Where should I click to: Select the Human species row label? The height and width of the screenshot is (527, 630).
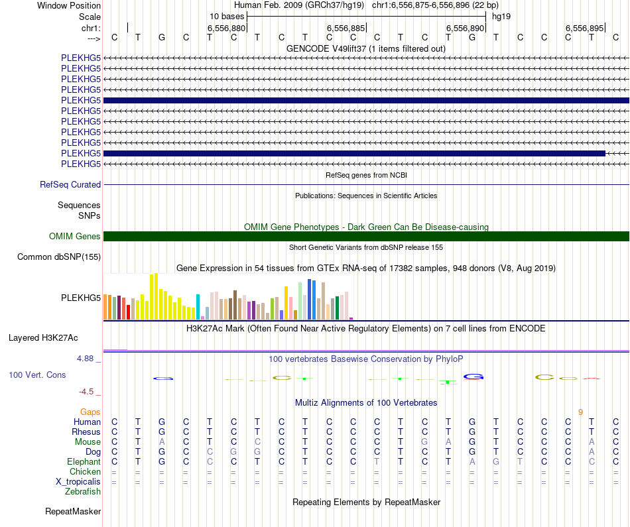pyautogui.click(x=87, y=422)
